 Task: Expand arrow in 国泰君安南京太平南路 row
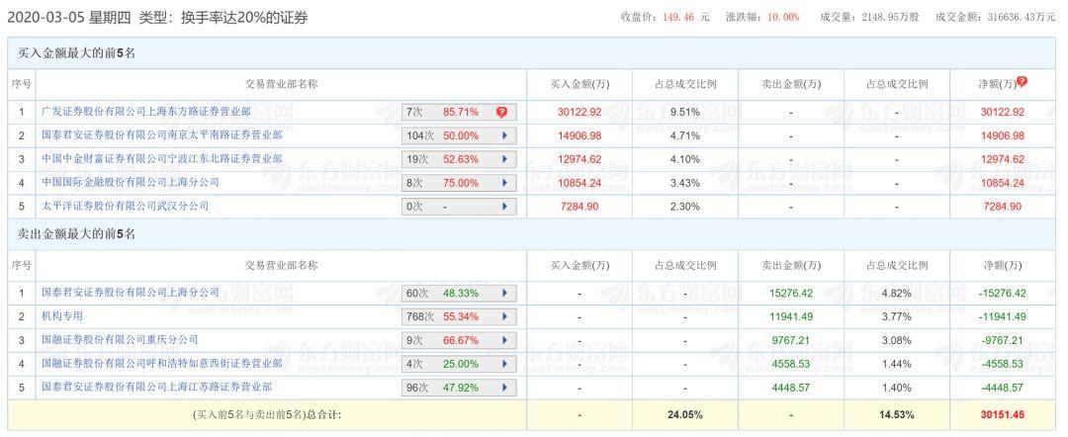click(x=504, y=135)
